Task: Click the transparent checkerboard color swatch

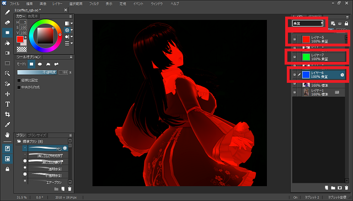Action: 22,49
